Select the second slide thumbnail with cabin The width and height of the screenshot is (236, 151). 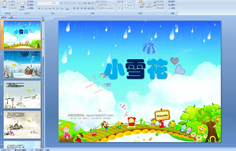(22, 65)
